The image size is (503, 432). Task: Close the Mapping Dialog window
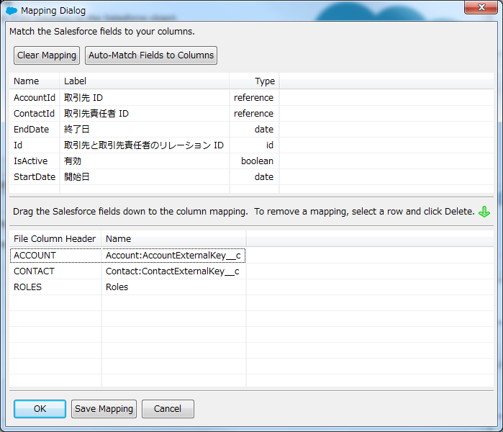(481, 7)
